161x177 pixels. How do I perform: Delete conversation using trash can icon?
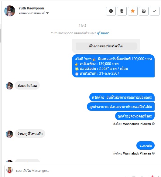click(x=122, y=11)
